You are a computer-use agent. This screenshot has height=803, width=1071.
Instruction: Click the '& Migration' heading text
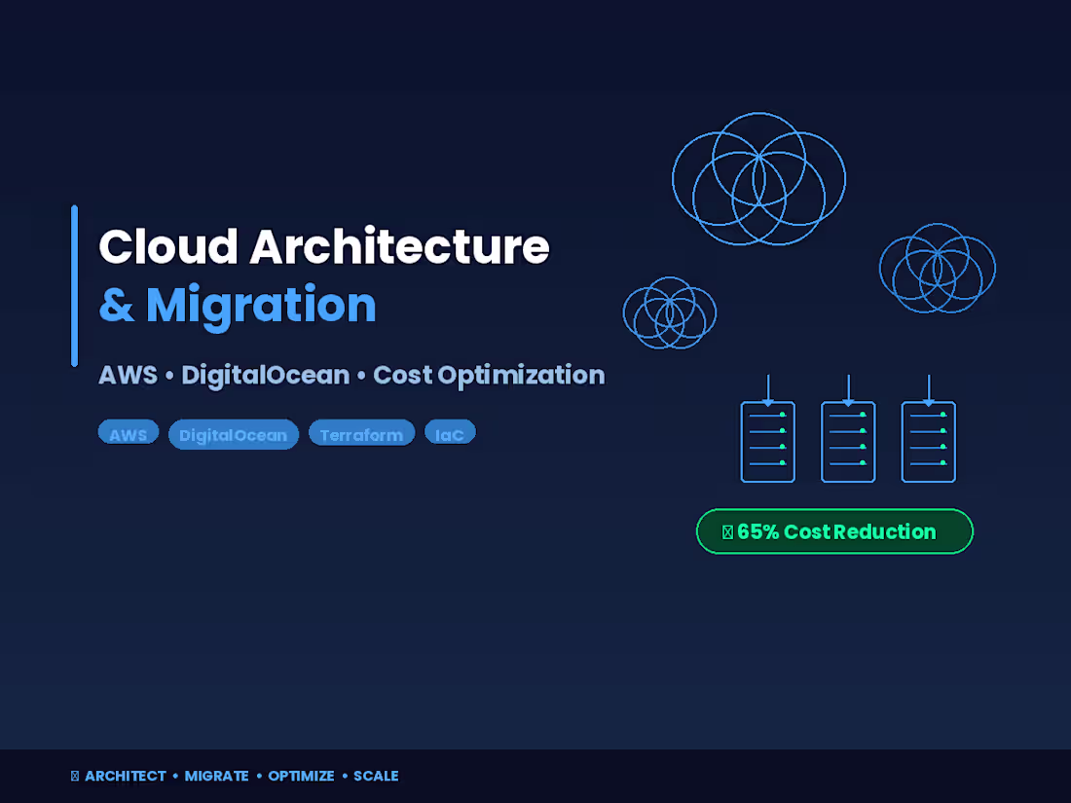pos(238,306)
